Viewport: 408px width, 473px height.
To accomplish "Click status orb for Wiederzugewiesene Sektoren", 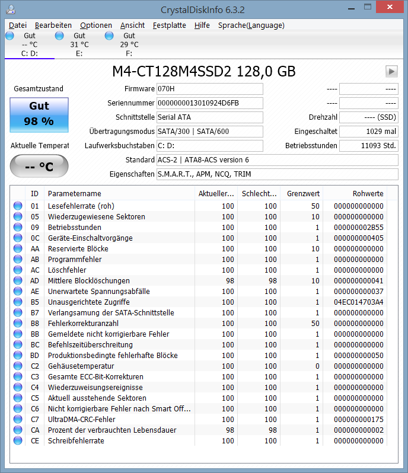I will click(18, 216).
